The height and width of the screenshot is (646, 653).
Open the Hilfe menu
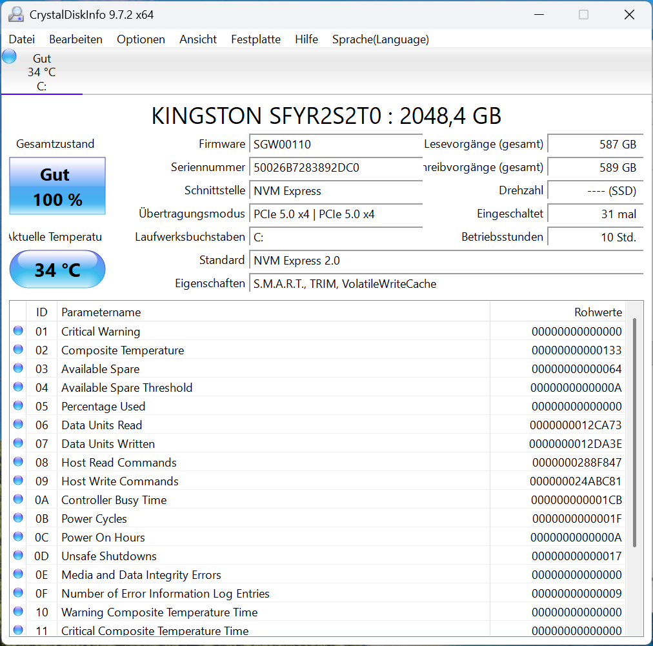click(x=306, y=39)
